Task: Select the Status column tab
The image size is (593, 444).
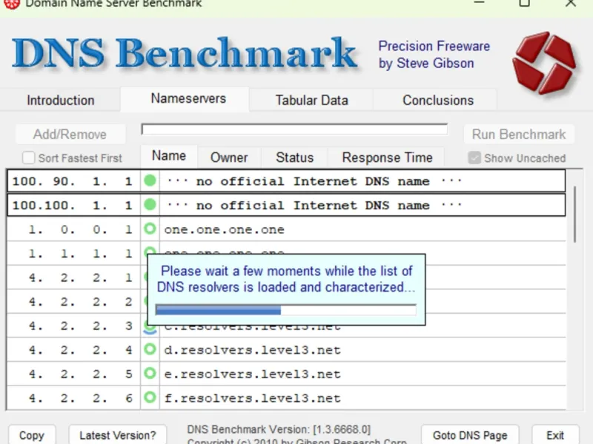Action: coord(294,158)
